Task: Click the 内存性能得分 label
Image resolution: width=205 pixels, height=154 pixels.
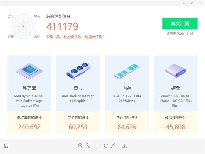Action: pos(127,117)
